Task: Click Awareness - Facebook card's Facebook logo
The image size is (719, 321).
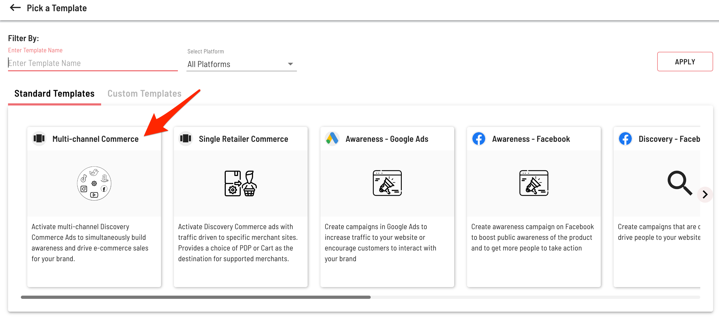Action: pos(479,139)
